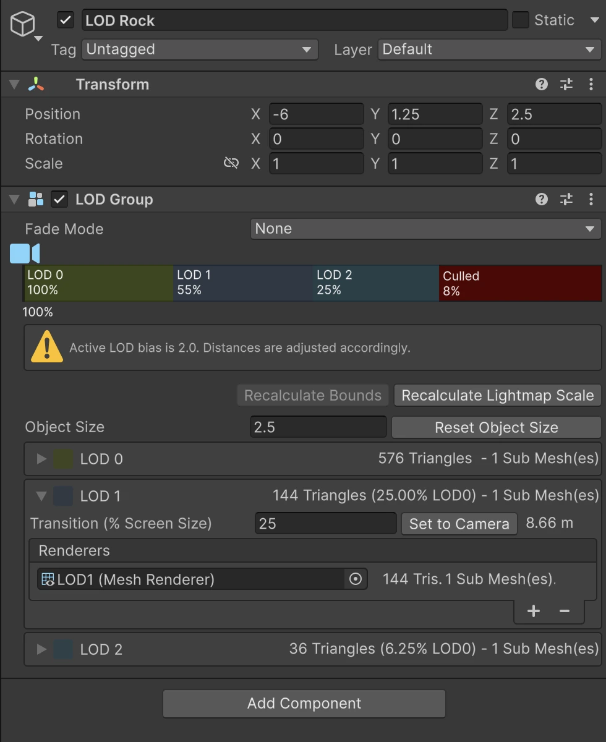Viewport: 606px width, 742px height.
Task: Click the Recalculate Bounds button
Action: [313, 395]
